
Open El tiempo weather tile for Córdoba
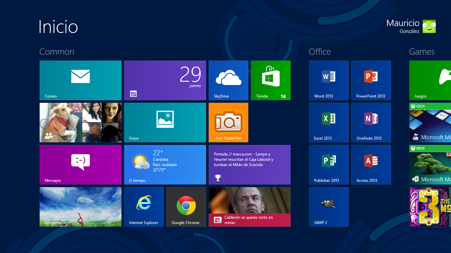coord(165,164)
